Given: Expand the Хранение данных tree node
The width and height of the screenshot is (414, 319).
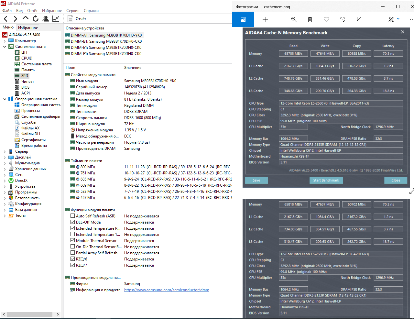Looking at the screenshot, I should click(5, 169).
